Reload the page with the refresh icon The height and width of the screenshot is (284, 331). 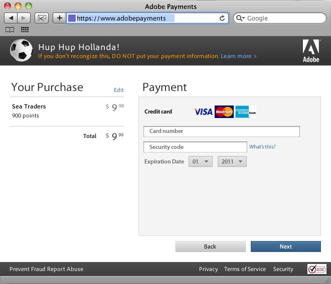pos(222,18)
